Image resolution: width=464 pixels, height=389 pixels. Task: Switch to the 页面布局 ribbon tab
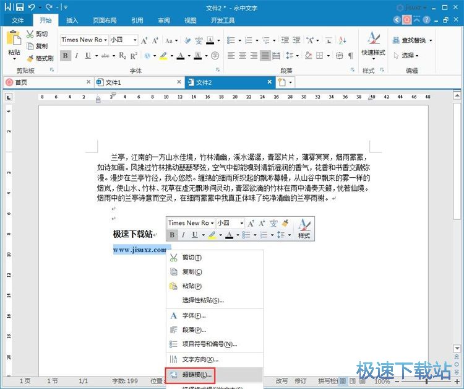(x=105, y=20)
